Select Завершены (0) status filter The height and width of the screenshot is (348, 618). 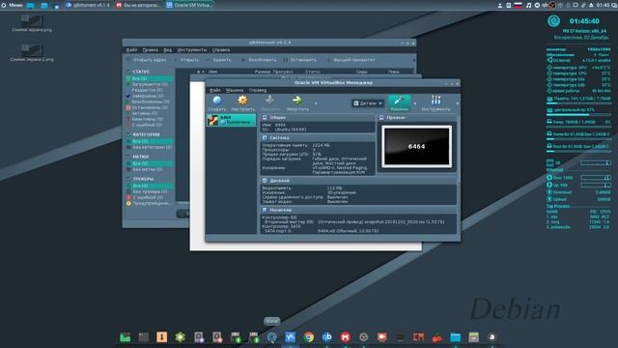pyautogui.click(x=149, y=96)
